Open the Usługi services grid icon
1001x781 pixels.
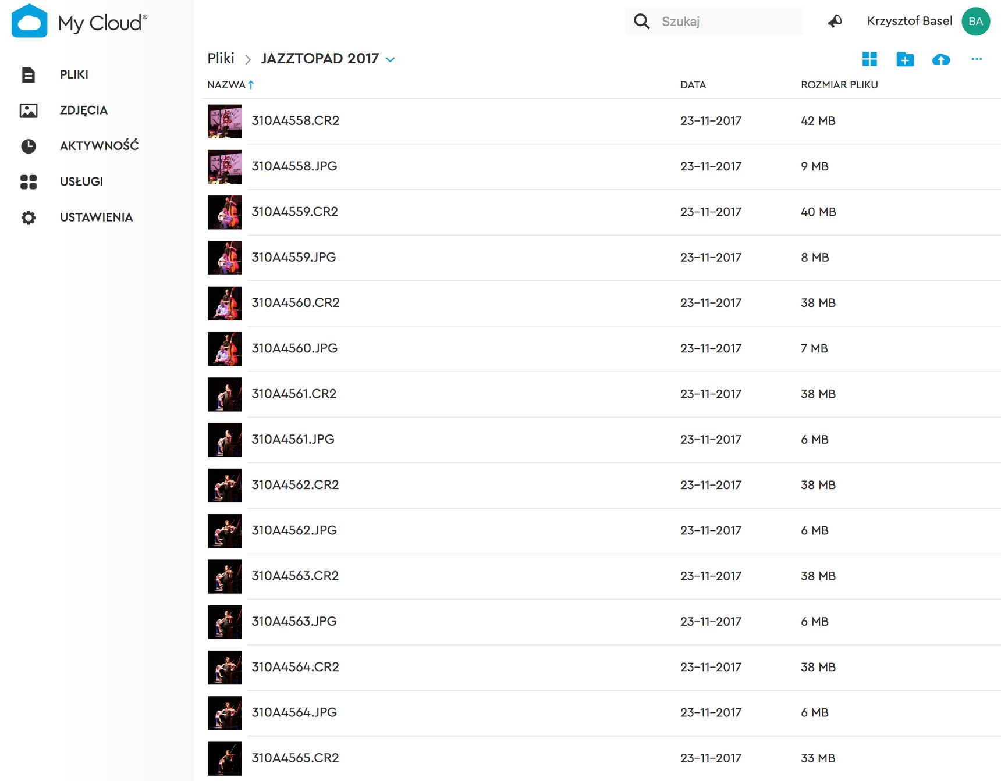29,182
